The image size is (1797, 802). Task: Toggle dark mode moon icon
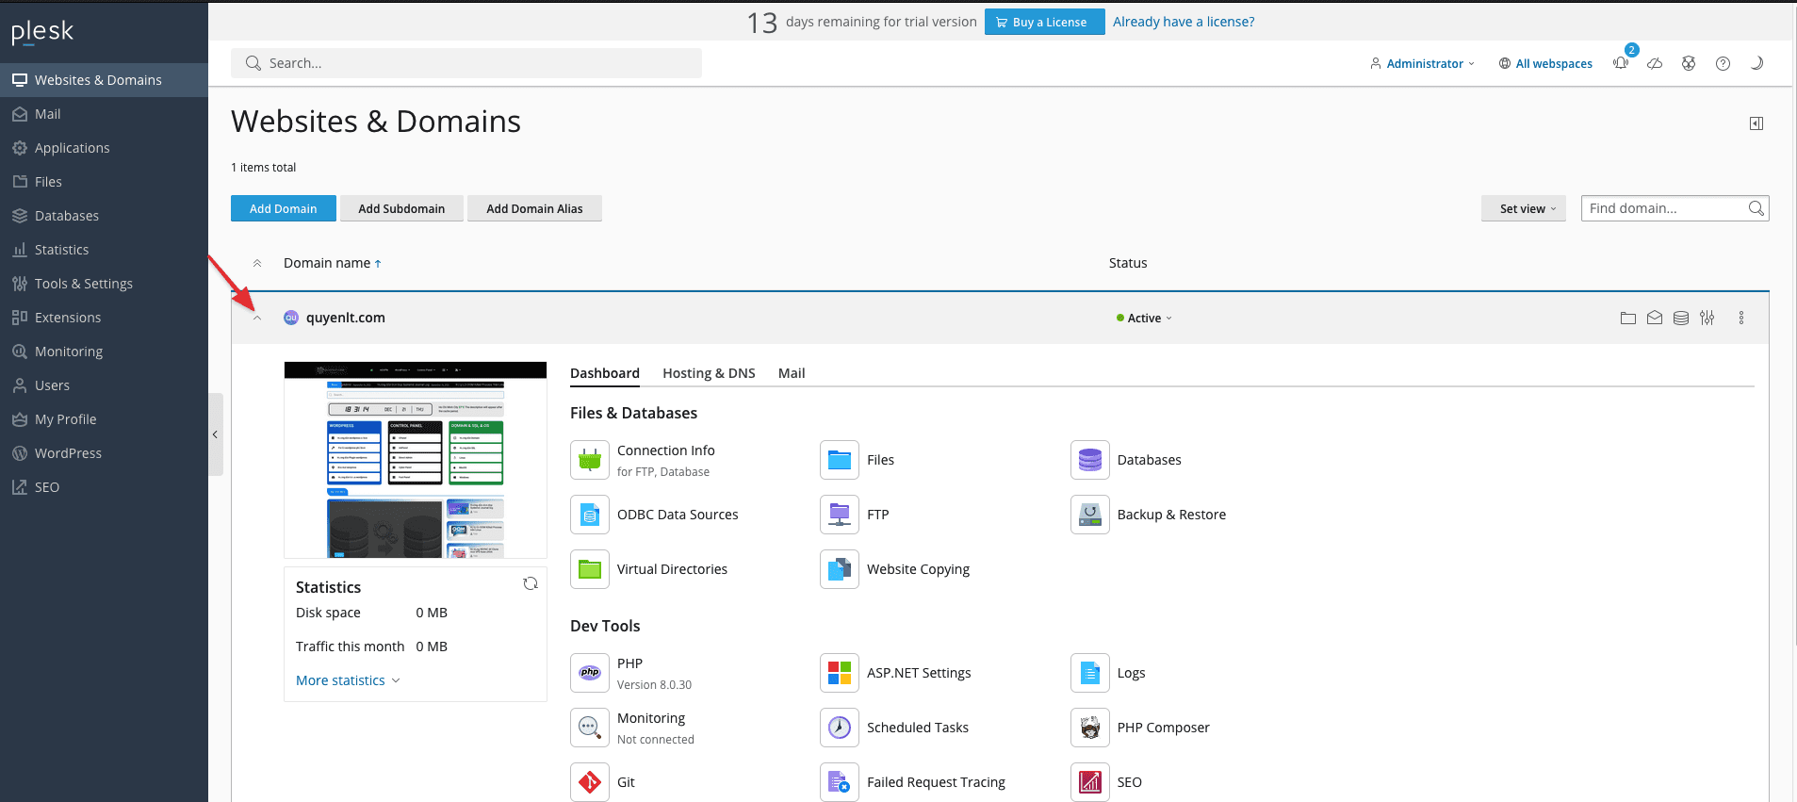point(1756,63)
